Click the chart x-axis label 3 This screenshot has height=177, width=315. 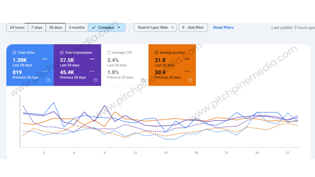tap(43, 153)
